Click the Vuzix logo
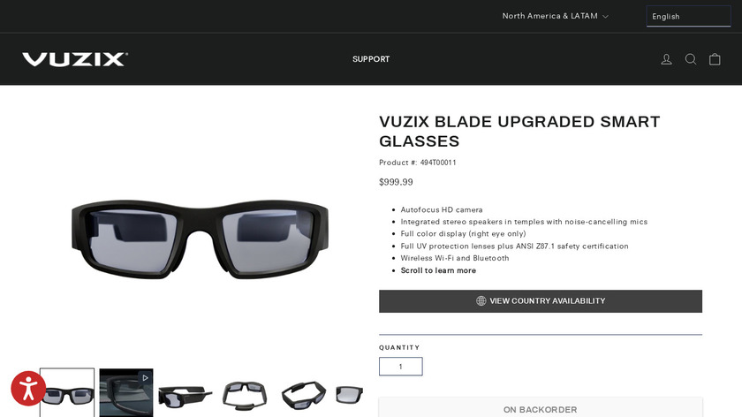 point(75,59)
